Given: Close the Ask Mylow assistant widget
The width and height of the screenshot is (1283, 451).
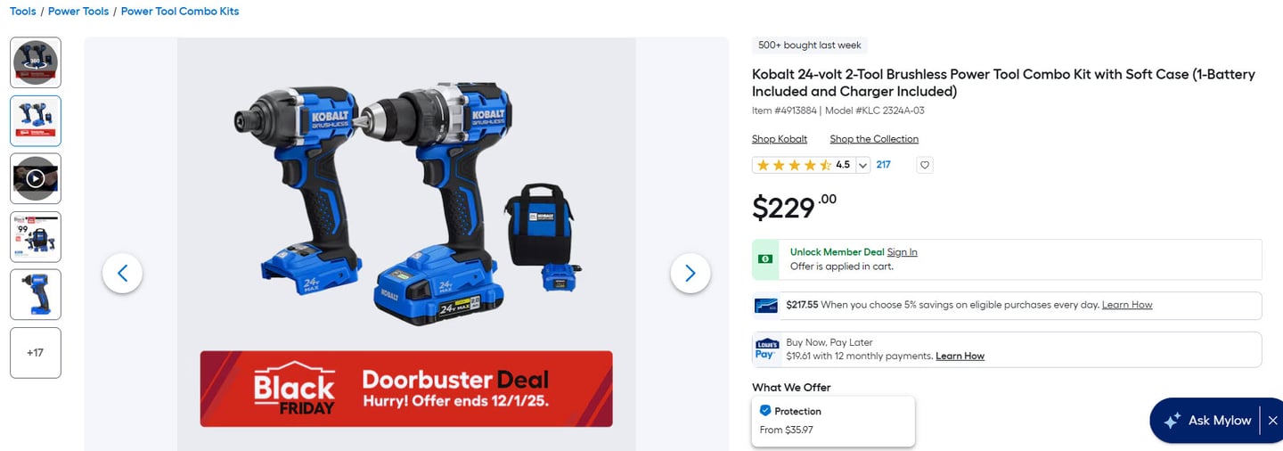Looking at the screenshot, I should (1272, 420).
